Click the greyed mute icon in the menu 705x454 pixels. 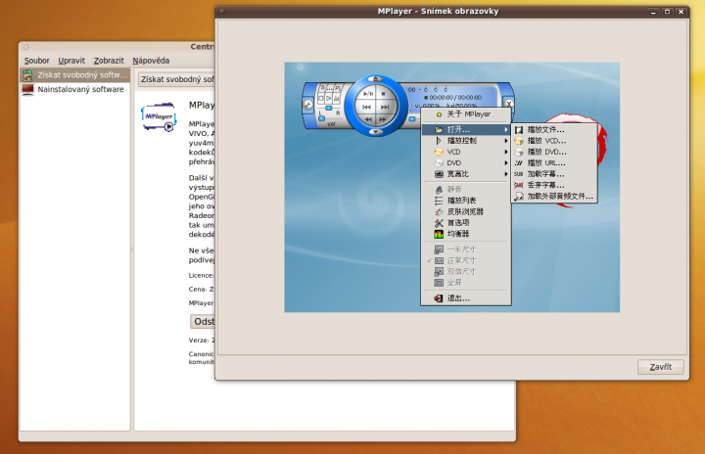439,189
